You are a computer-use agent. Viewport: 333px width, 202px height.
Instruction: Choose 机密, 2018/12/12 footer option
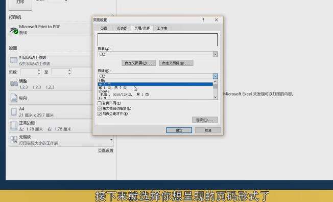(x=155, y=95)
